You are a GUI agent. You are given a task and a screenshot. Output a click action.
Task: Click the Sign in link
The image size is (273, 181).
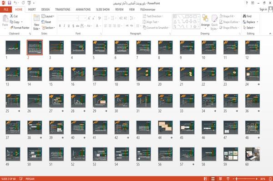click(263, 10)
